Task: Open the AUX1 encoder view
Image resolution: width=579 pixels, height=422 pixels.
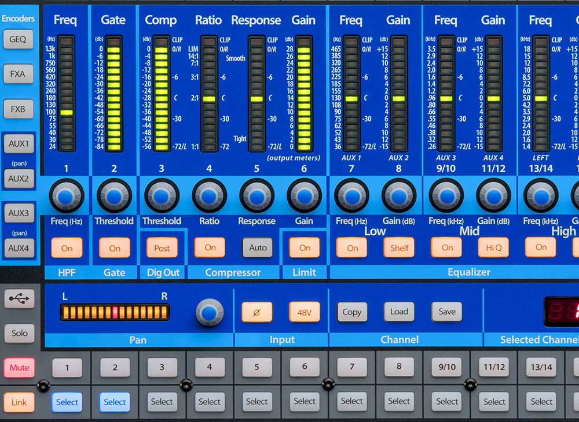Action: [18, 143]
